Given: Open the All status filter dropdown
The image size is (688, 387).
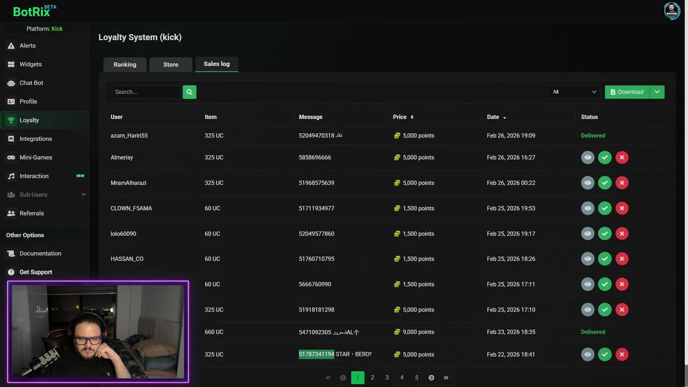Looking at the screenshot, I should [574, 92].
